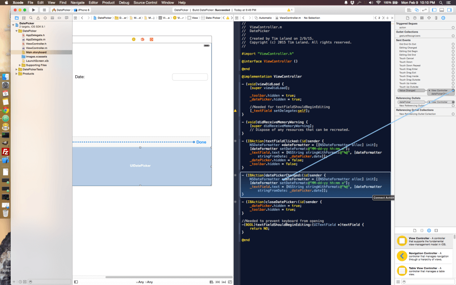Show the Attributes inspector
The height and width of the screenshot is (285, 456).
[x=429, y=18]
